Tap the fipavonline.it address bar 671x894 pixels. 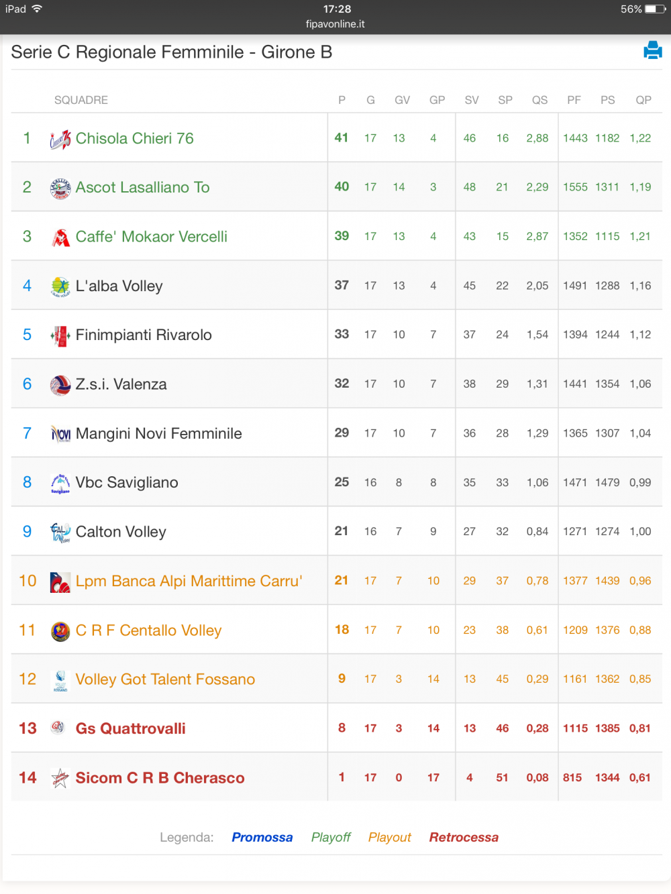tap(335, 24)
